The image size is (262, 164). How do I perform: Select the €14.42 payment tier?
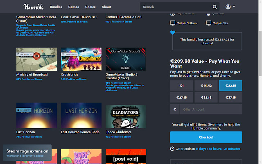(206, 86)
